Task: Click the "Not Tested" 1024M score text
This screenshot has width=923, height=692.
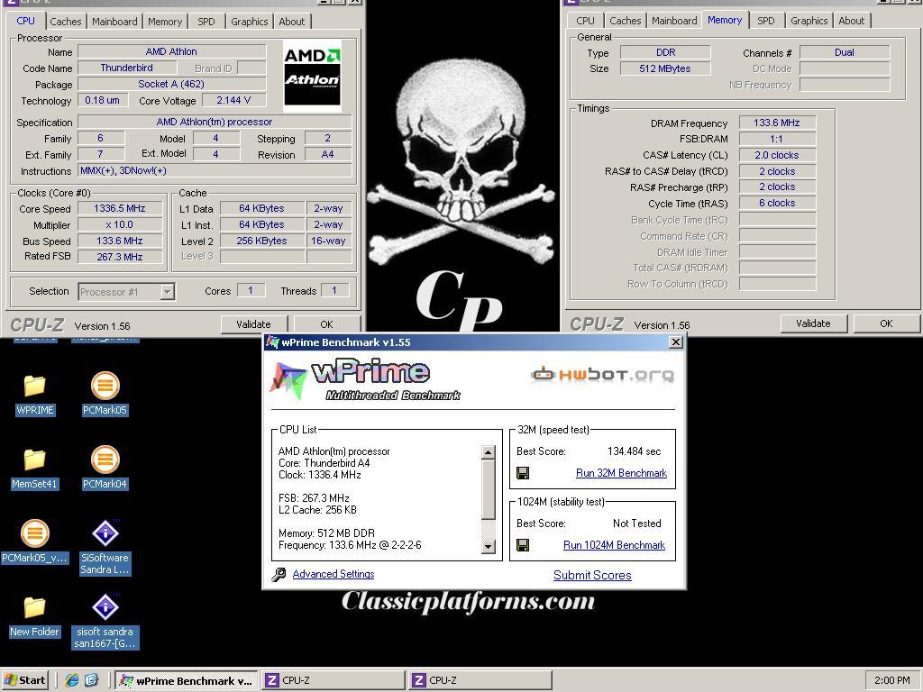Action: point(637,524)
